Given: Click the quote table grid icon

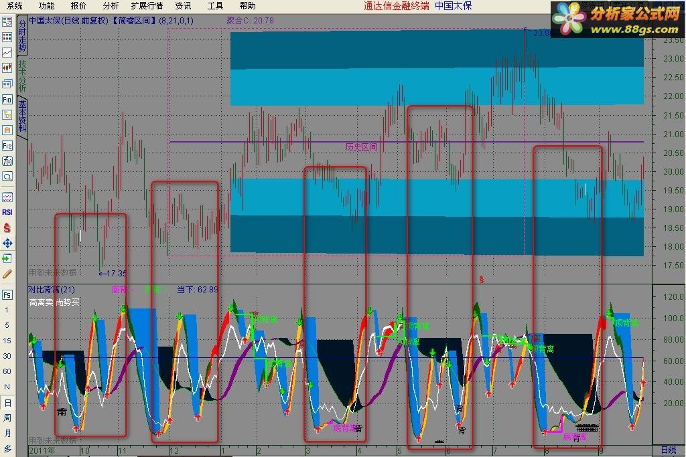Looking at the screenshot, I should click(7, 37).
